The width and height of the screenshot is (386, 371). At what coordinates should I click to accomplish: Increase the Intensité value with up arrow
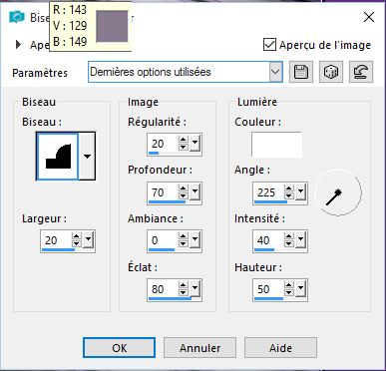(289, 236)
